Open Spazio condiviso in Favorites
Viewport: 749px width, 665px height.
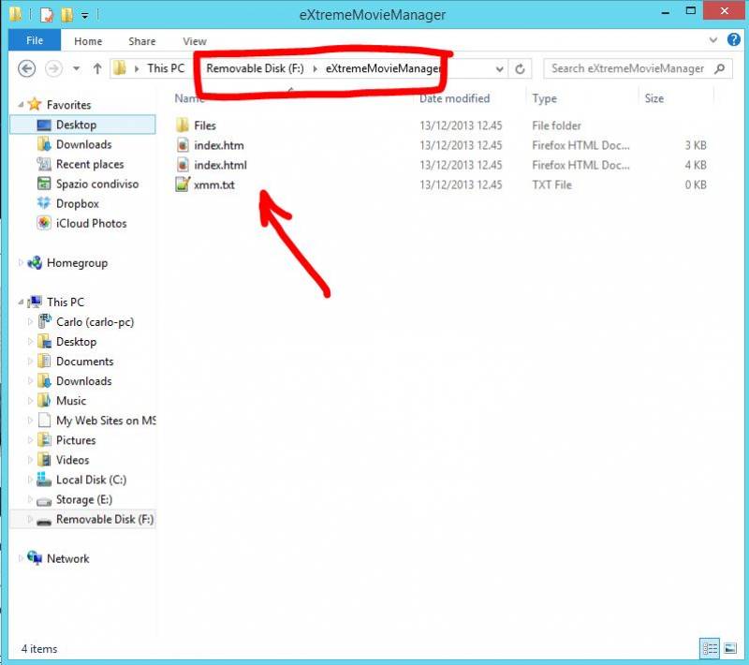point(97,184)
